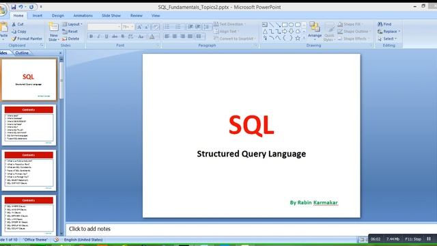Activate the Format Painter
The image size is (437, 246).
[27, 39]
